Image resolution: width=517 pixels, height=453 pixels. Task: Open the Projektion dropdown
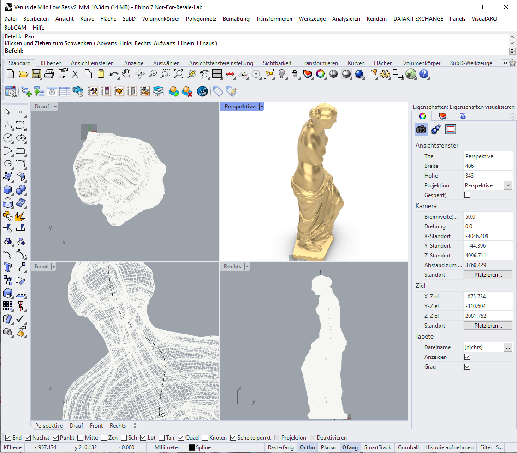coord(508,185)
